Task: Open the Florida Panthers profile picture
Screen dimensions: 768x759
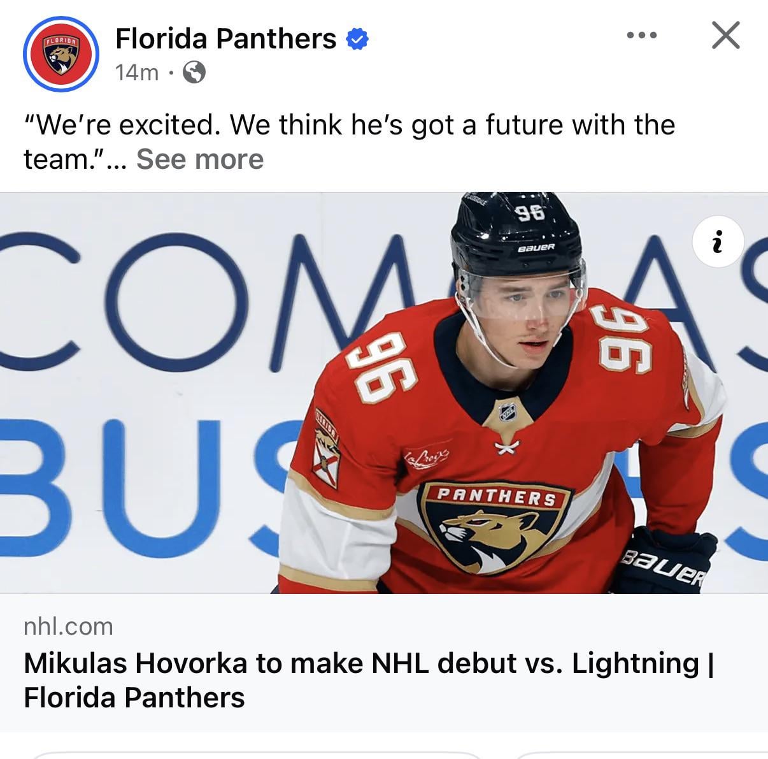Action: (x=61, y=55)
